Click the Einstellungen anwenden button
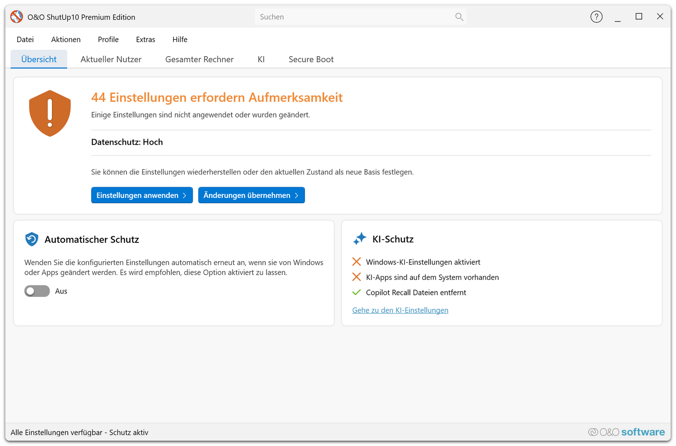 click(x=142, y=195)
